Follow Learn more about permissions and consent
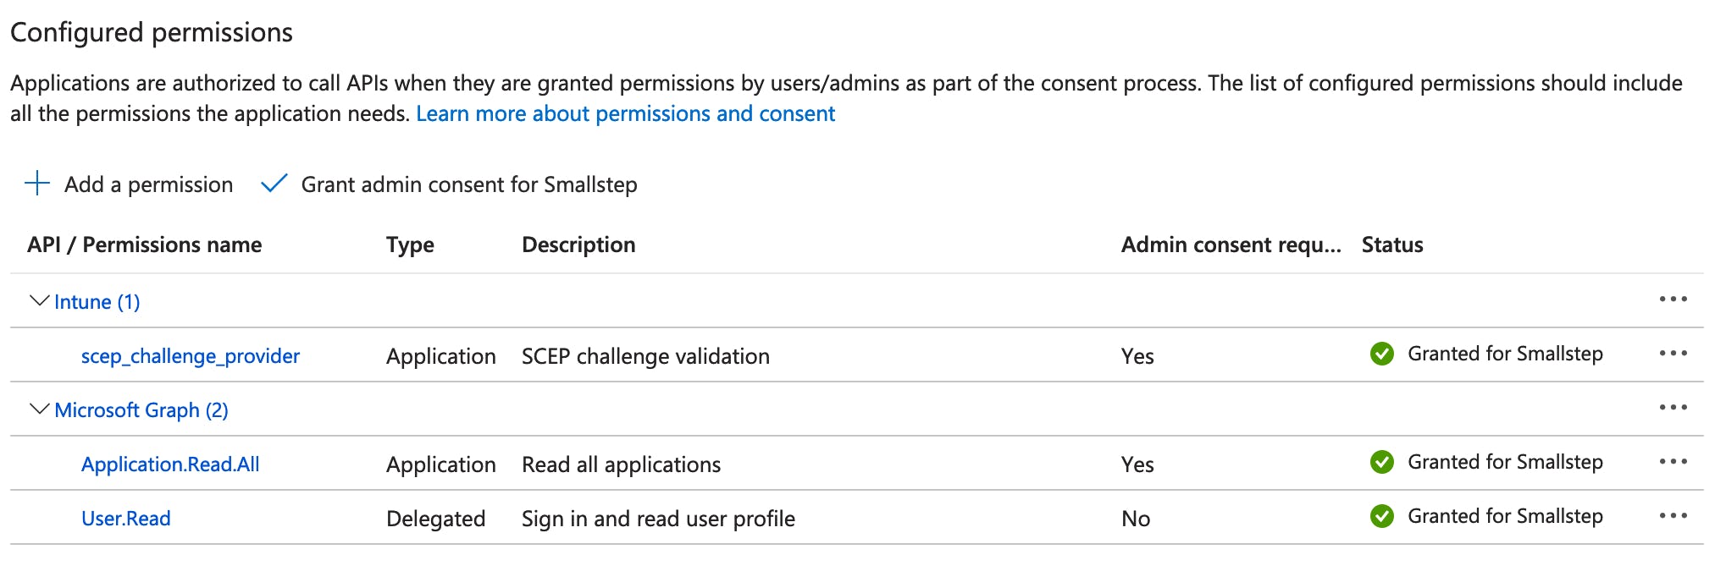Image resolution: width=1726 pixels, height=577 pixels. (x=626, y=113)
